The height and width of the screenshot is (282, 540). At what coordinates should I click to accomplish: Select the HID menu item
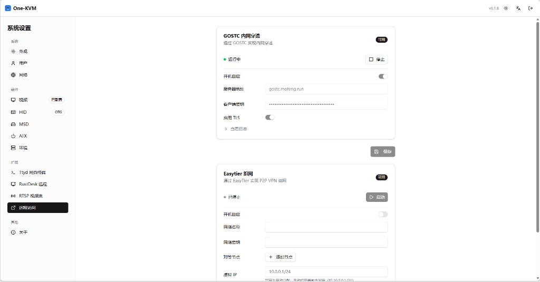point(23,112)
